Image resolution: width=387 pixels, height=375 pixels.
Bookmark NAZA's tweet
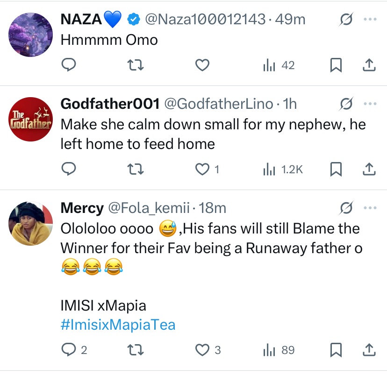(336, 65)
